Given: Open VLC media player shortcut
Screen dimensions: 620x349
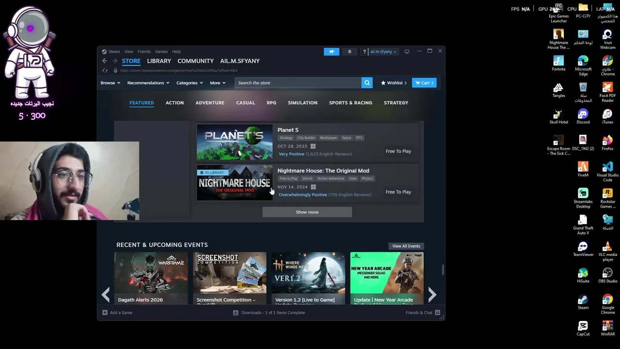Looking at the screenshot, I should coord(607,252).
